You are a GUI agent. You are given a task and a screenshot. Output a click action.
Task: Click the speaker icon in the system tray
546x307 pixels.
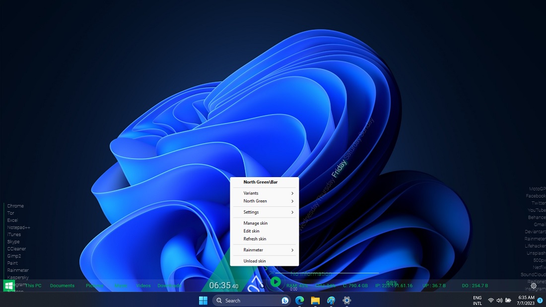499,300
